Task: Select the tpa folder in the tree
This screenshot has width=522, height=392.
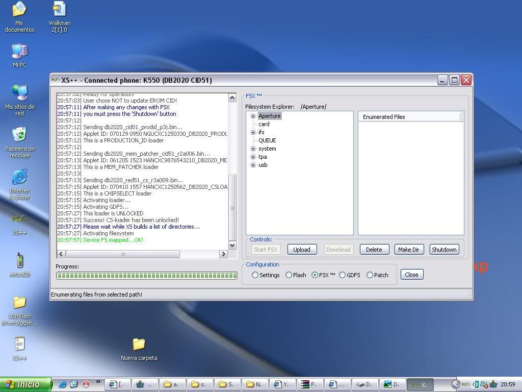Action: click(263, 157)
